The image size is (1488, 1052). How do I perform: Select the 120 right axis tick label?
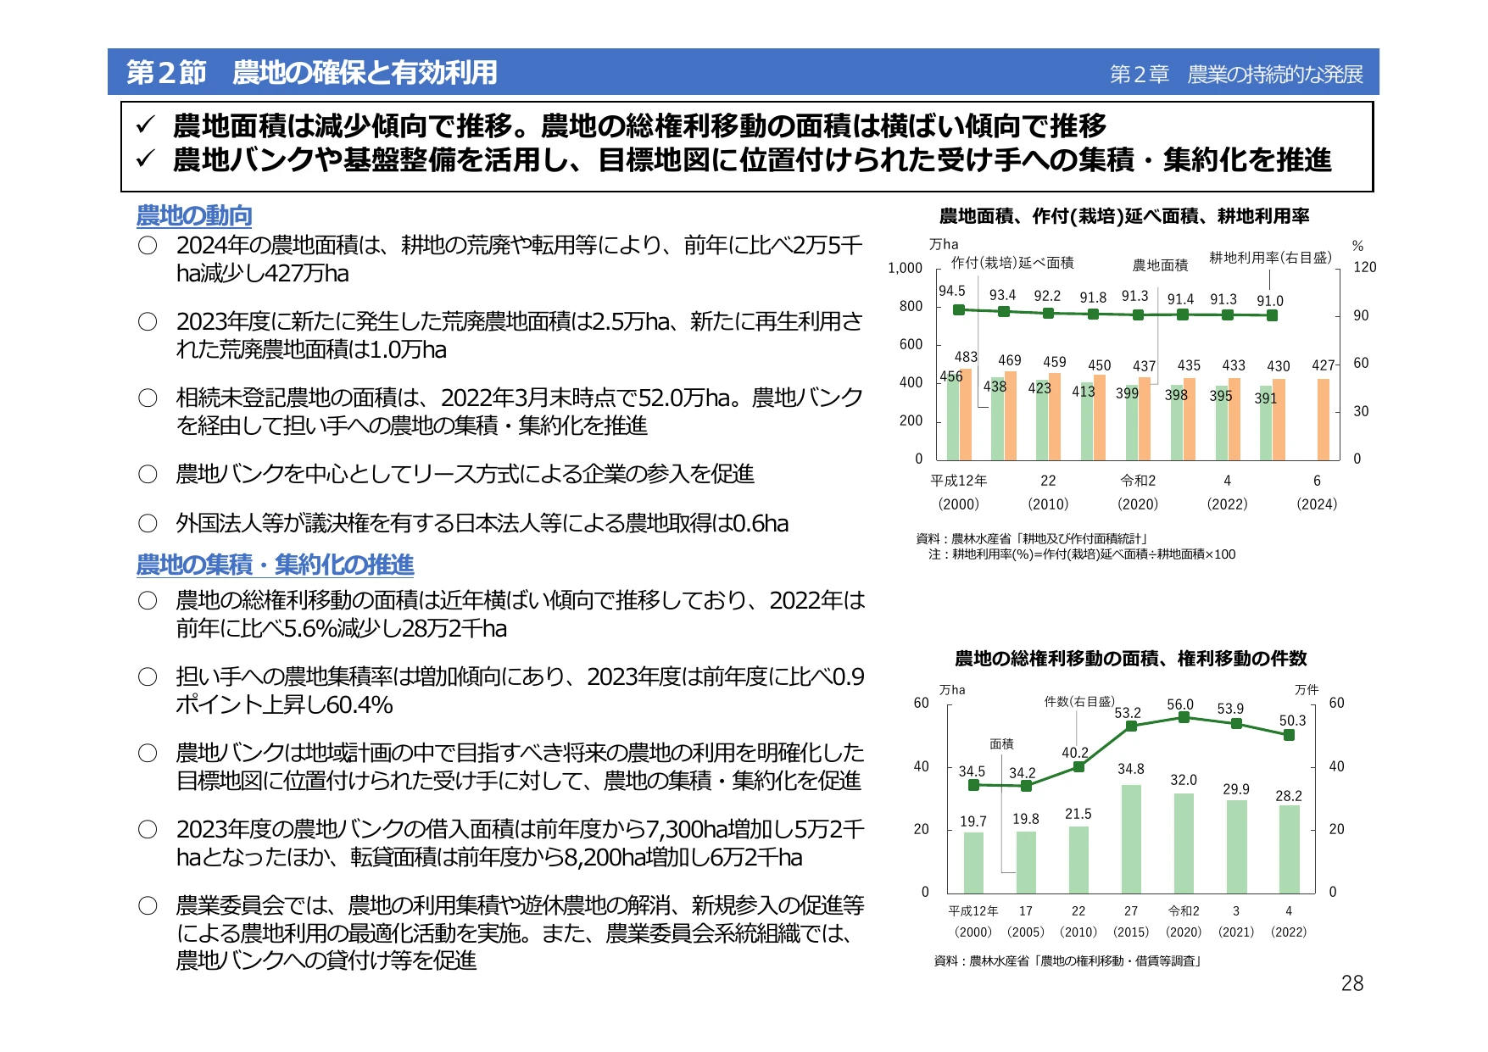coord(1364,267)
